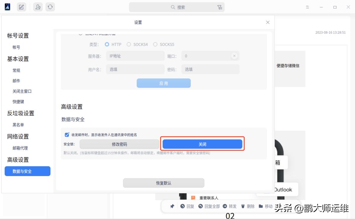Click the highlighted 关闭 button
The width and height of the screenshot is (355, 219).
203,144
